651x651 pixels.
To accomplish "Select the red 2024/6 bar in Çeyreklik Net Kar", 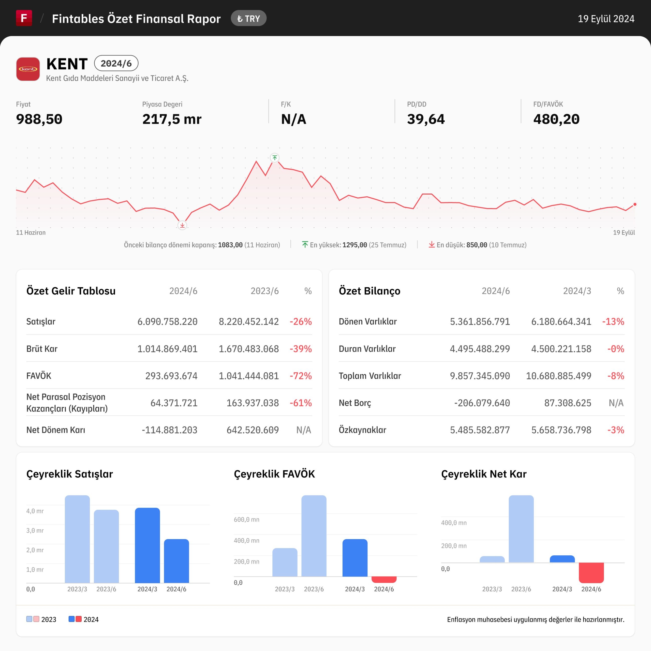I will point(591,573).
